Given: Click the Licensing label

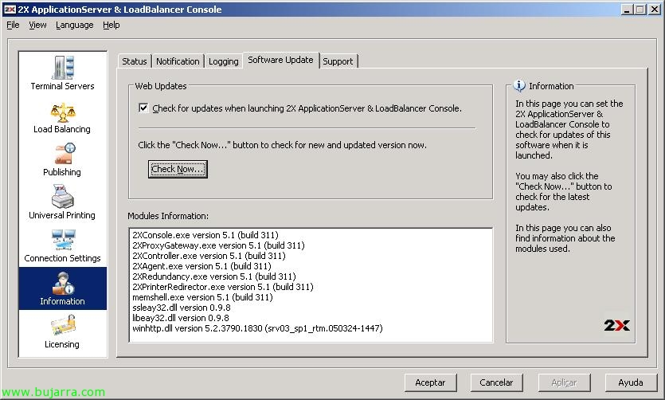Looking at the screenshot, I should (62, 344).
